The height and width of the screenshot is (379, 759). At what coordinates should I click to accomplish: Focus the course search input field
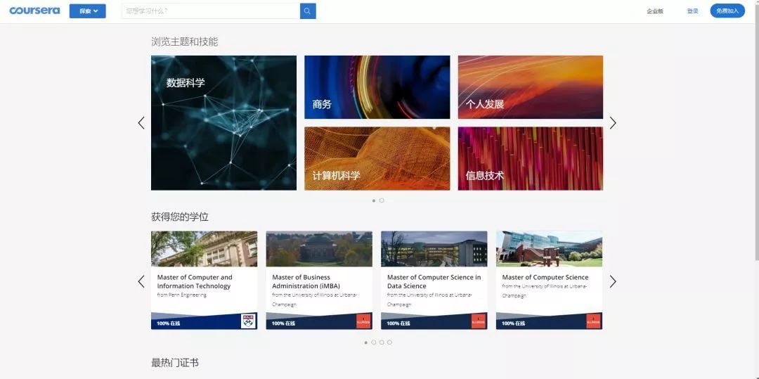pyautogui.click(x=211, y=11)
